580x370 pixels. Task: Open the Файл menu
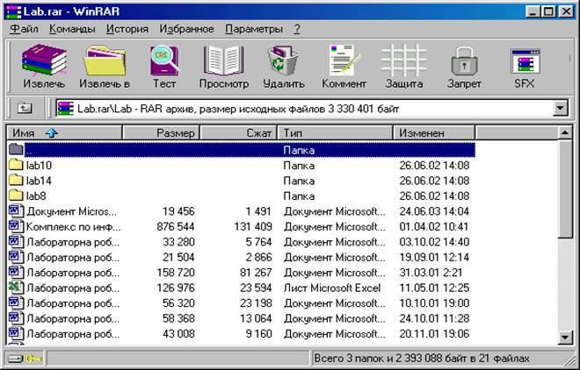click(24, 29)
